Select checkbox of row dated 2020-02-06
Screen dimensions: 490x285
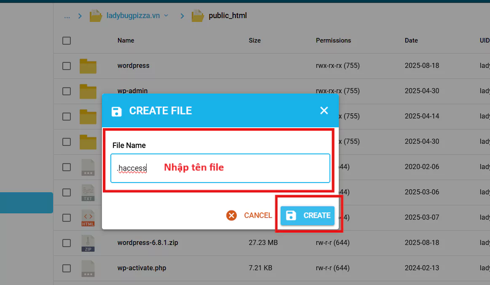point(67,167)
